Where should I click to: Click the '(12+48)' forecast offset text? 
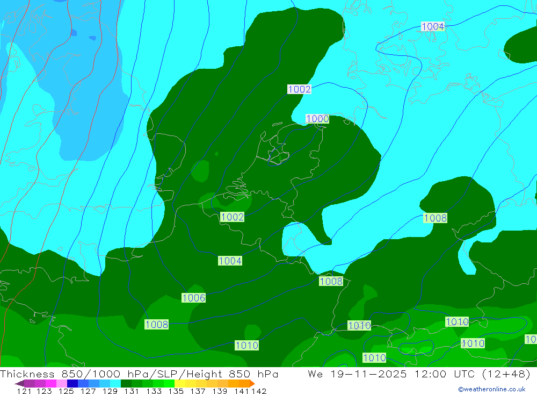click(x=506, y=374)
